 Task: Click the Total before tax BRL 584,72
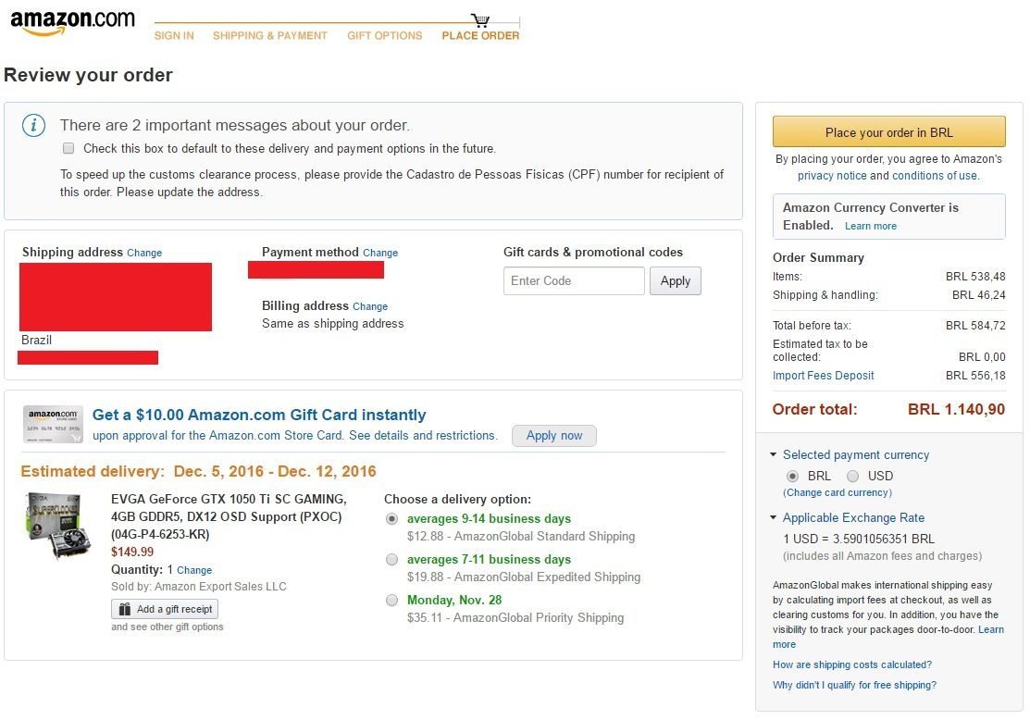tap(975, 325)
